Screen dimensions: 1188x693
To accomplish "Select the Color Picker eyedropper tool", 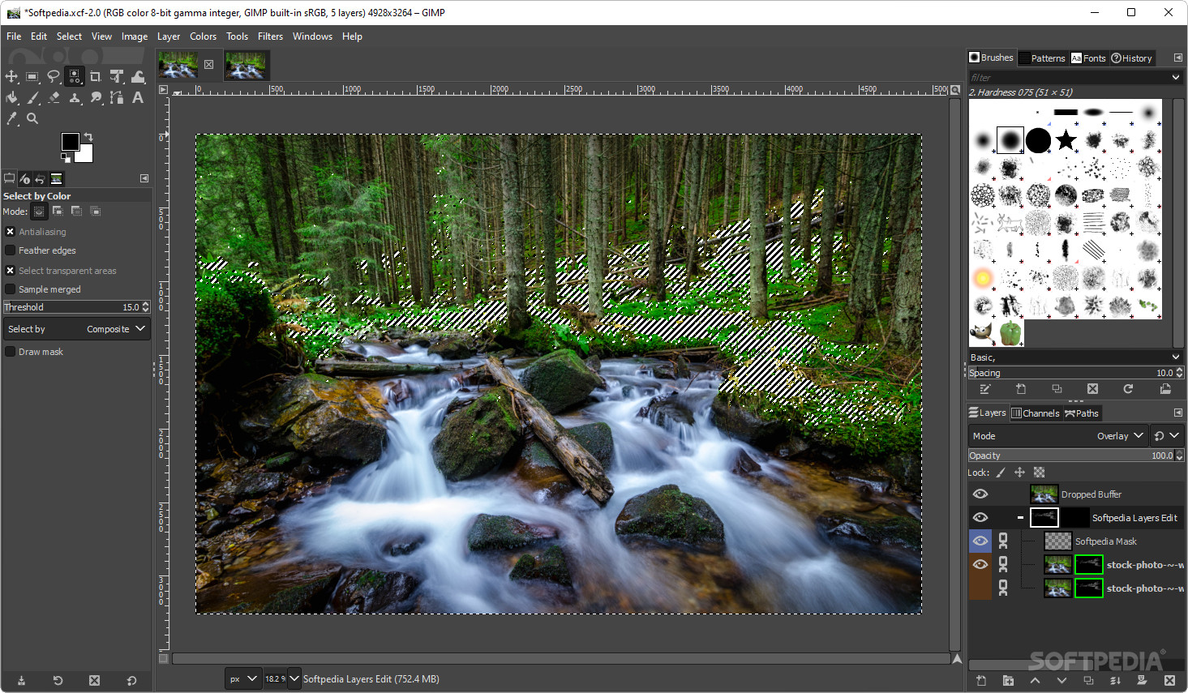I will tap(11, 118).
